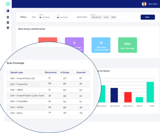Click Scanned value 41 for PowerMax
Viewport: 160px width, 133px height.
tap(81, 102)
